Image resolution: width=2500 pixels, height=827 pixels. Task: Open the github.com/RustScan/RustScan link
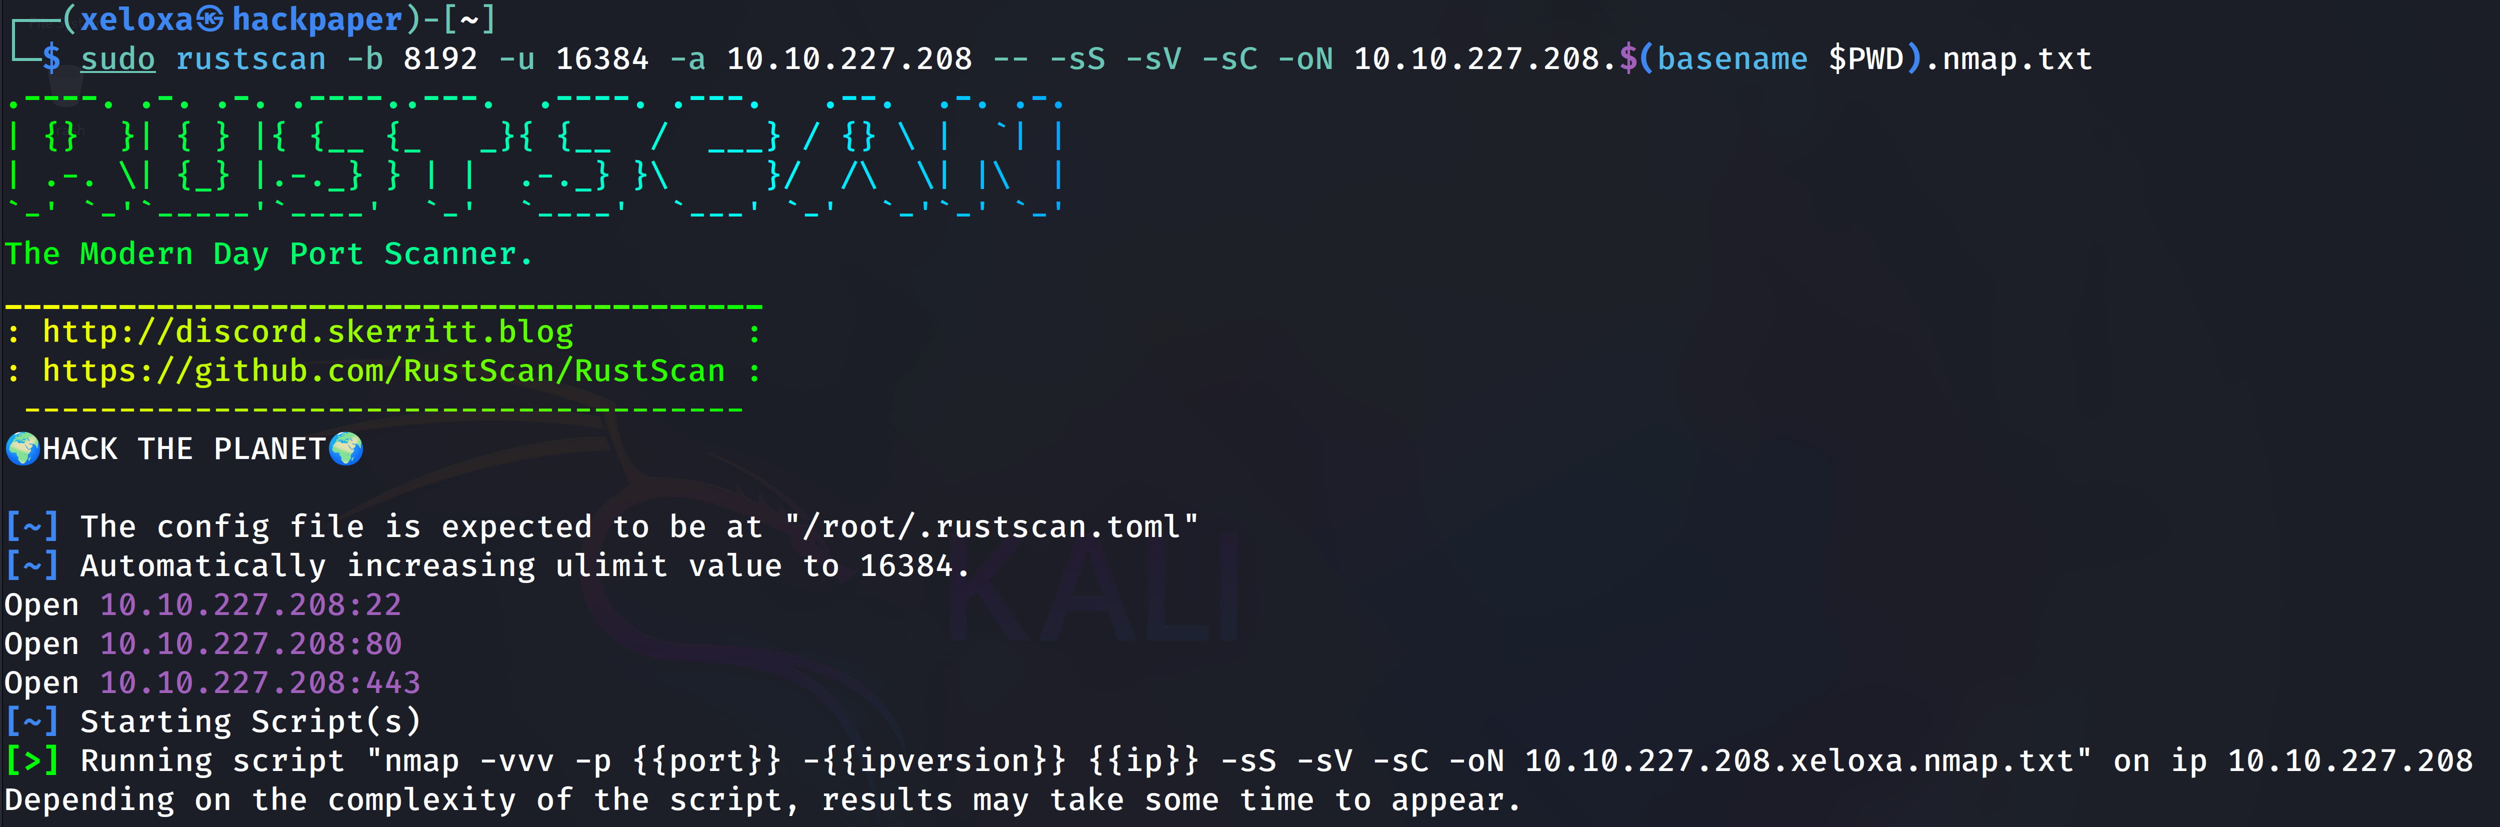(x=383, y=371)
